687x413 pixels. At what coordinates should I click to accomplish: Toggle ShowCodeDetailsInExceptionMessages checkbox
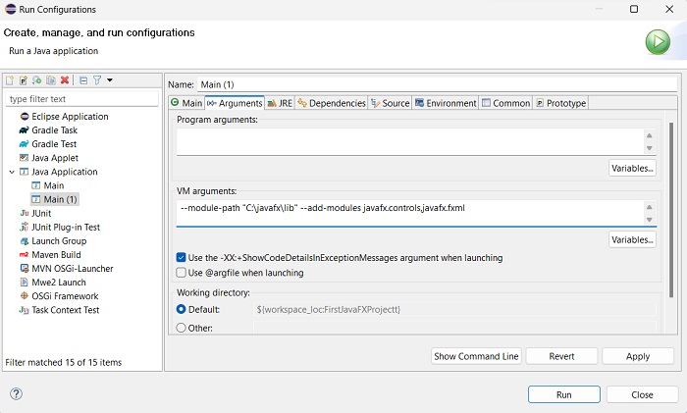182,258
